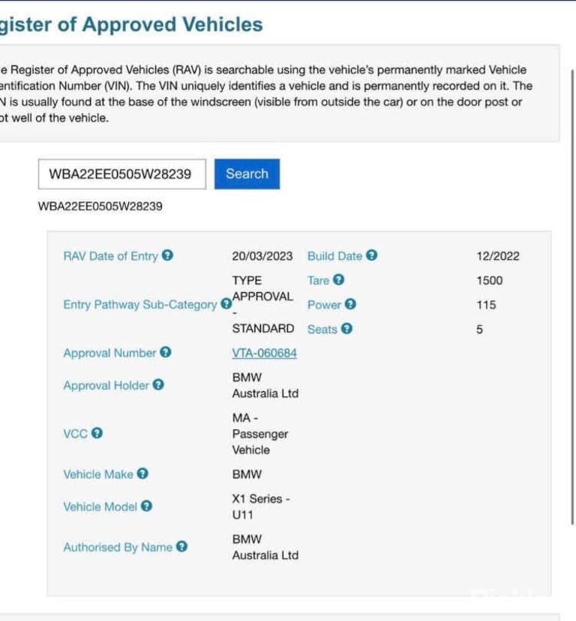The image size is (576, 621).
Task: Click help icon beside Seats
Action: [x=346, y=328]
